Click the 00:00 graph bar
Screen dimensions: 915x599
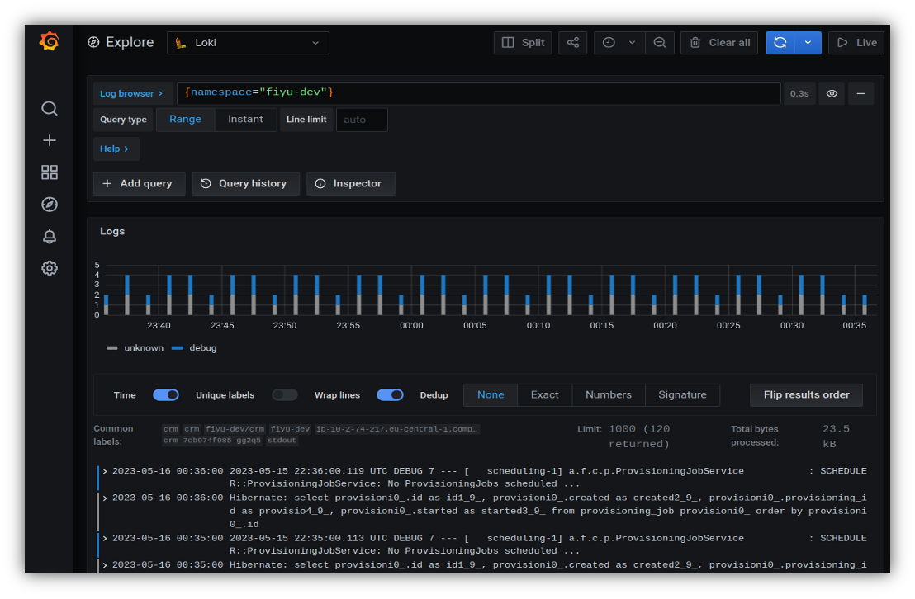[422, 295]
